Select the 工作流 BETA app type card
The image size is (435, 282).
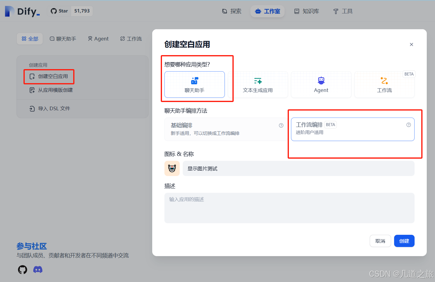click(x=384, y=84)
